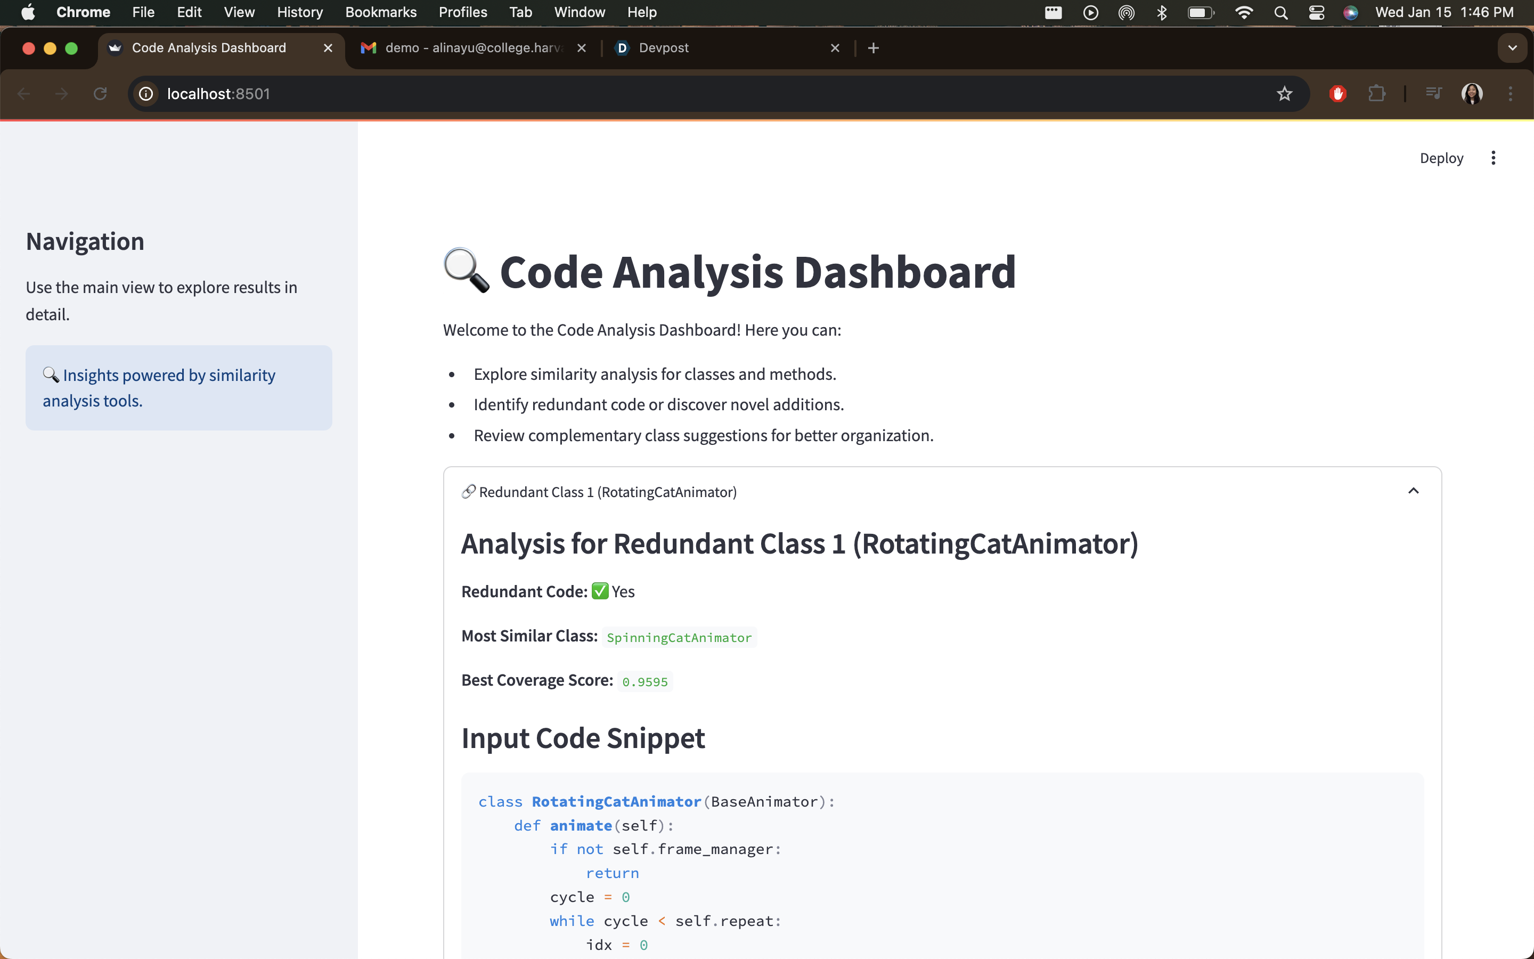Click the Deploy button
The width and height of the screenshot is (1534, 959).
(1441, 159)
